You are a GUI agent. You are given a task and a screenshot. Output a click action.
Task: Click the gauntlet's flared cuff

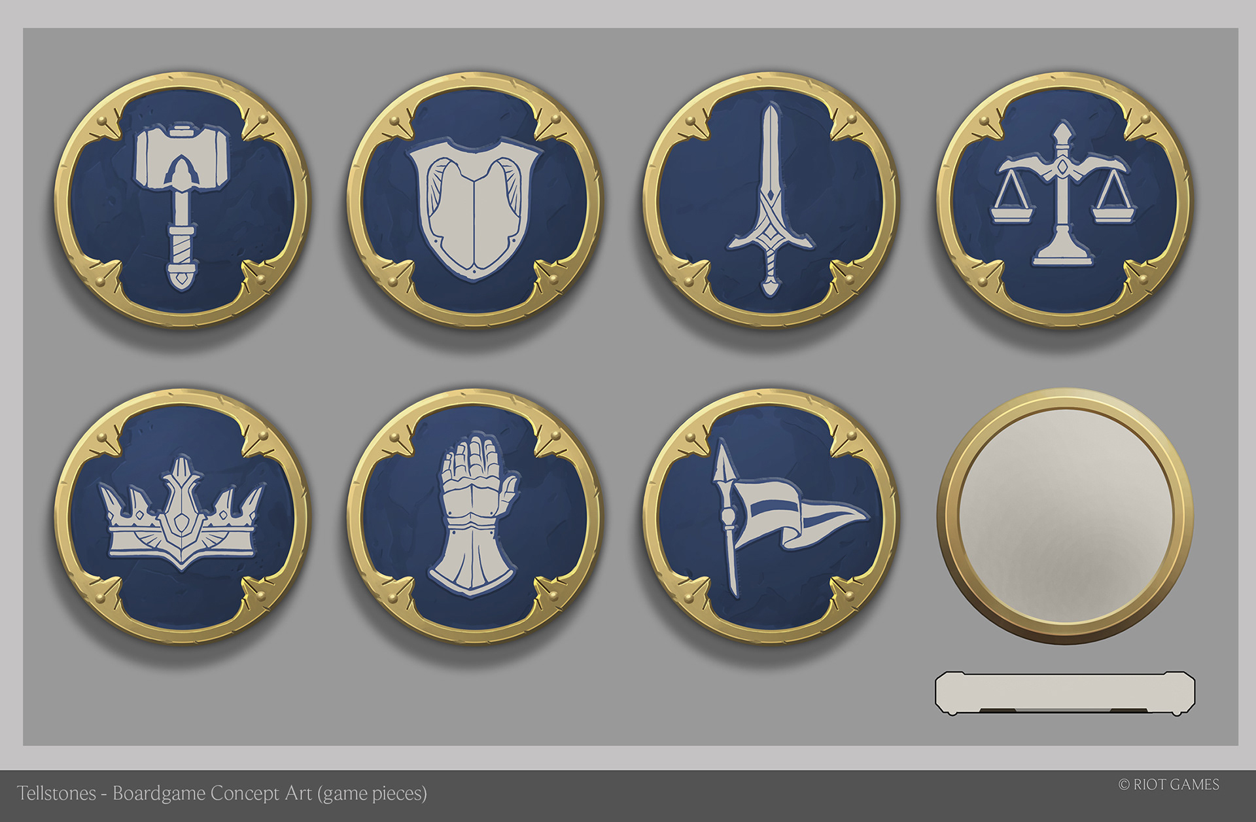[x=472, y=564]
